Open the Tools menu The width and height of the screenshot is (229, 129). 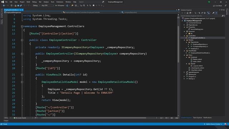53,2
